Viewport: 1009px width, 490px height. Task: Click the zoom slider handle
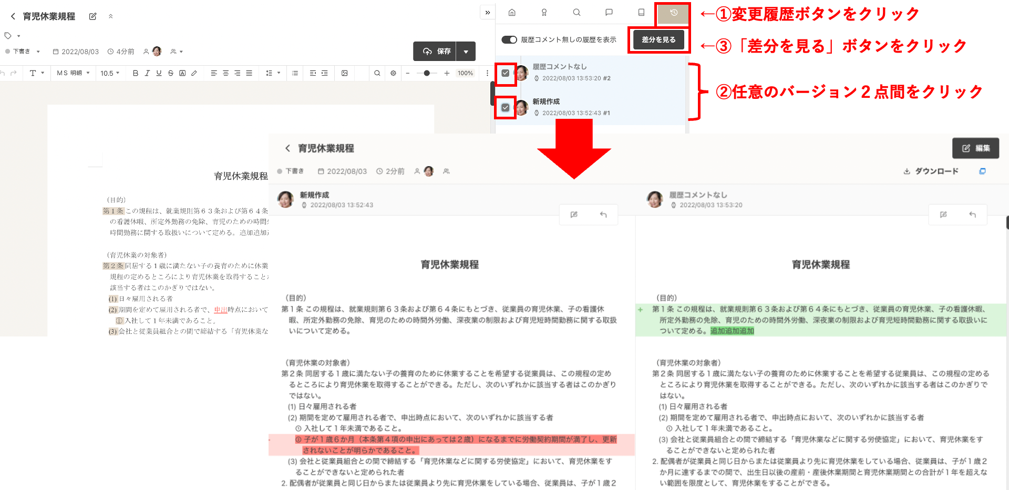(427, 73)
